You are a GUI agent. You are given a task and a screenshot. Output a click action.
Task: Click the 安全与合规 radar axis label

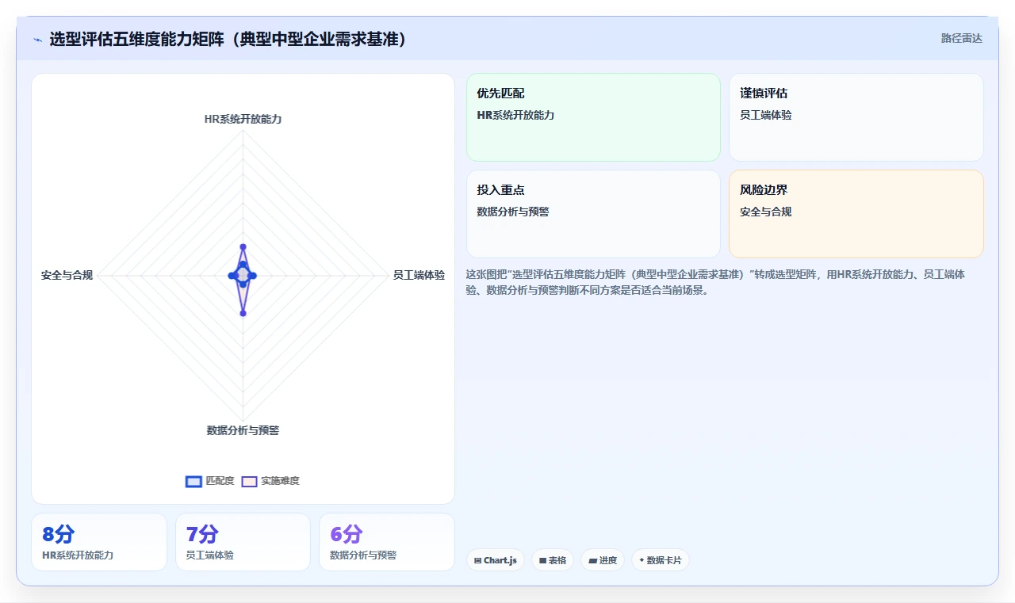67,275
